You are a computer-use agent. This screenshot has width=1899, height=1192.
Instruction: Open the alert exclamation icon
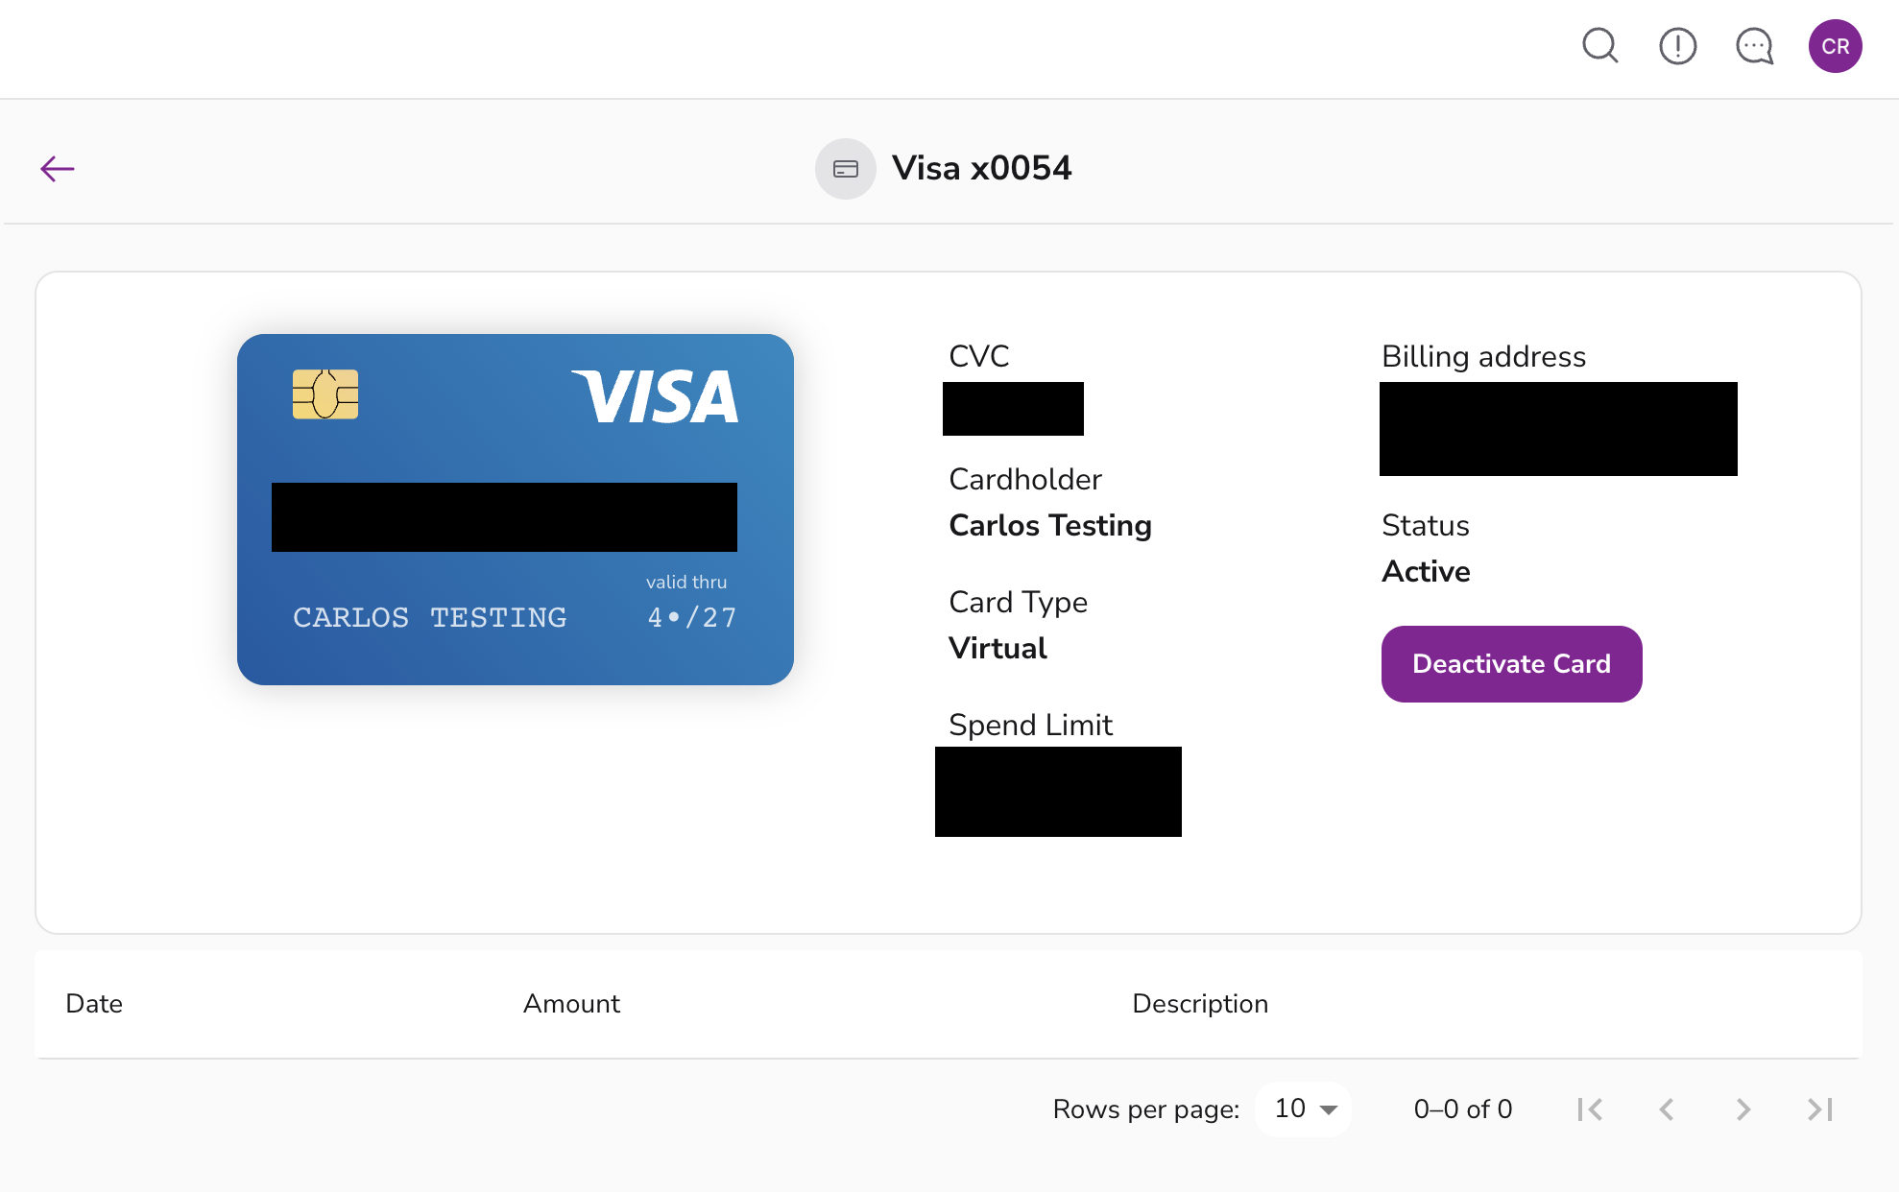(x=1677, y=46)
